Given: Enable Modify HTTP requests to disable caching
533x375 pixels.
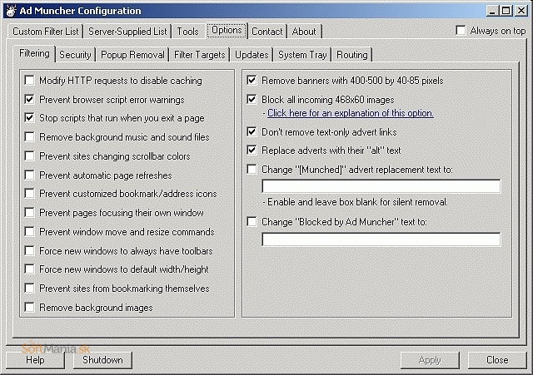Looking at the screenshot, I should [x=30, y=81].
